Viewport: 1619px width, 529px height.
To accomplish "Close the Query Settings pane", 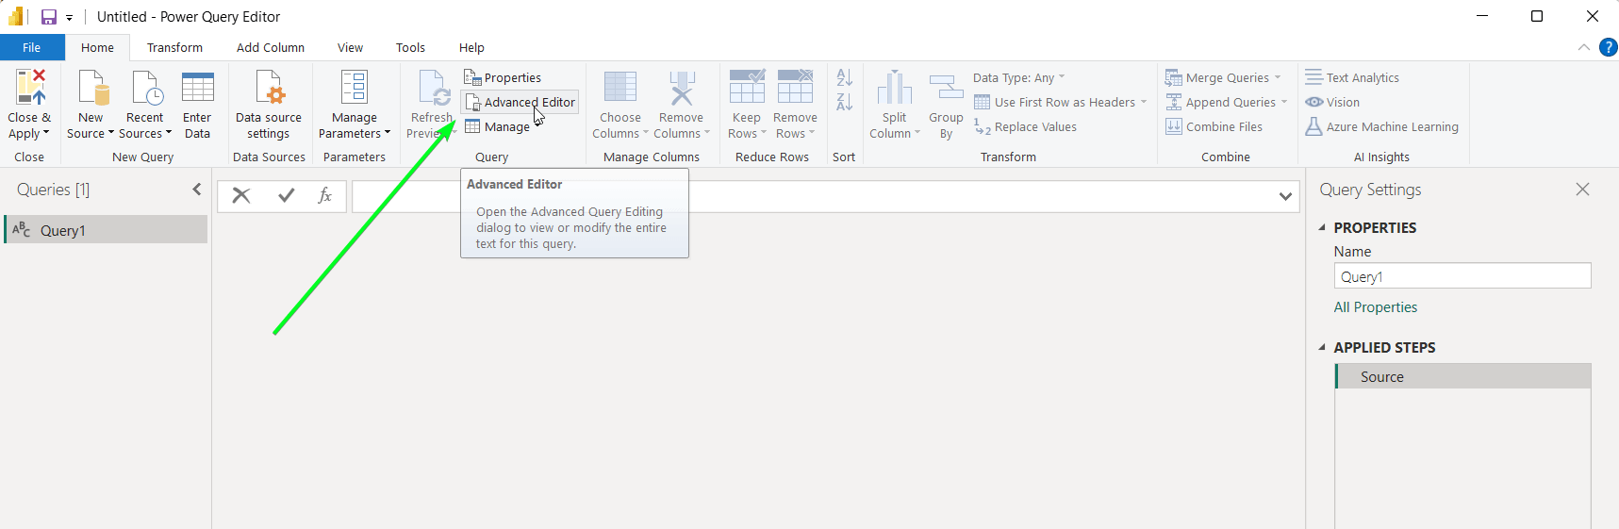I will [x=1582, y=190].
